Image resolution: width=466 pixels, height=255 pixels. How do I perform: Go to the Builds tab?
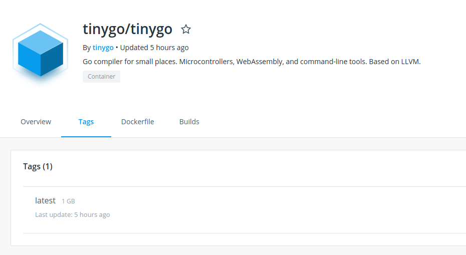point(189,122)
